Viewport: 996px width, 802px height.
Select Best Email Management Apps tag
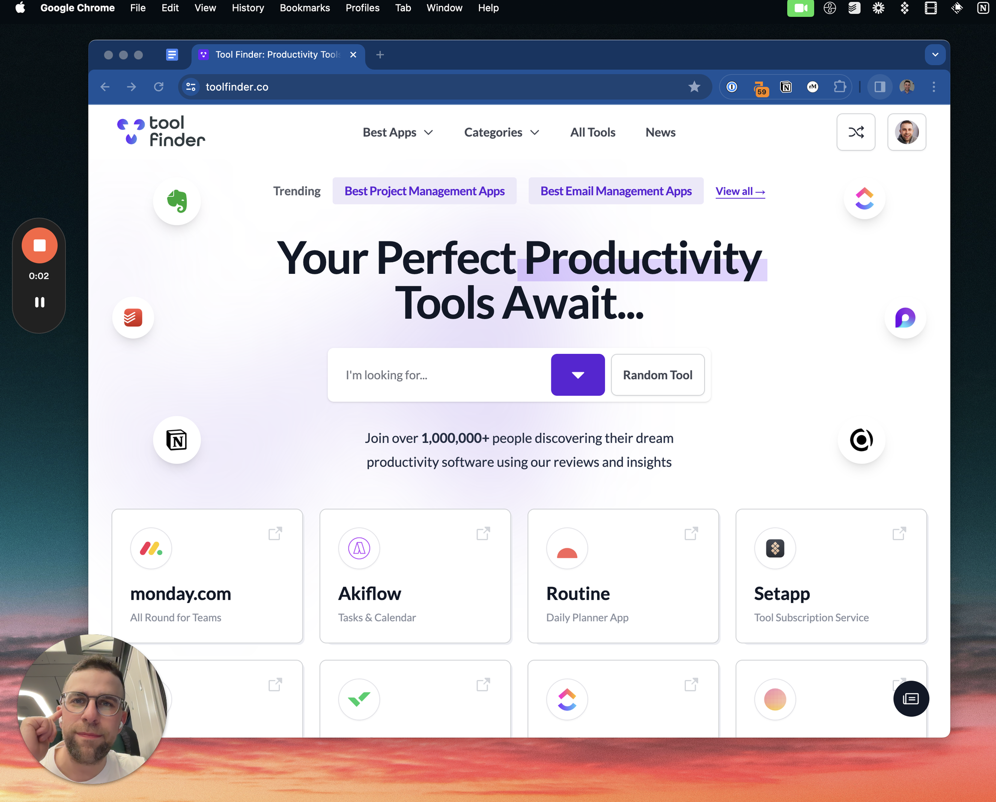(616, 191)
